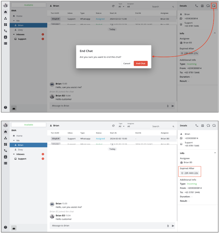This screenshot has width=219, height=233.
Task: Collapse the Inboxes tree node in the upper screenshot
Action: (14, 34)
